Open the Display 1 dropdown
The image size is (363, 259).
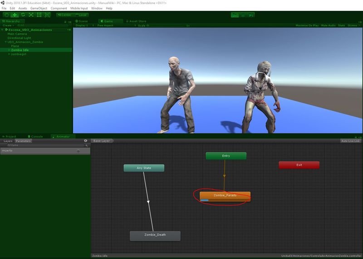pyautogui.click(x=84, y=25)
